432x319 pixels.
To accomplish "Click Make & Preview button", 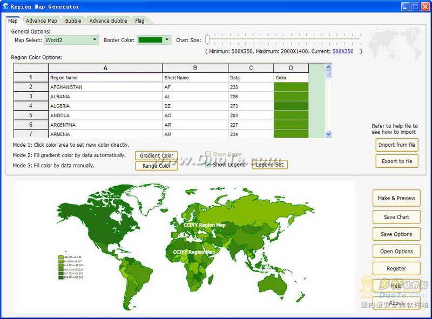I will [x=396, y=198].
